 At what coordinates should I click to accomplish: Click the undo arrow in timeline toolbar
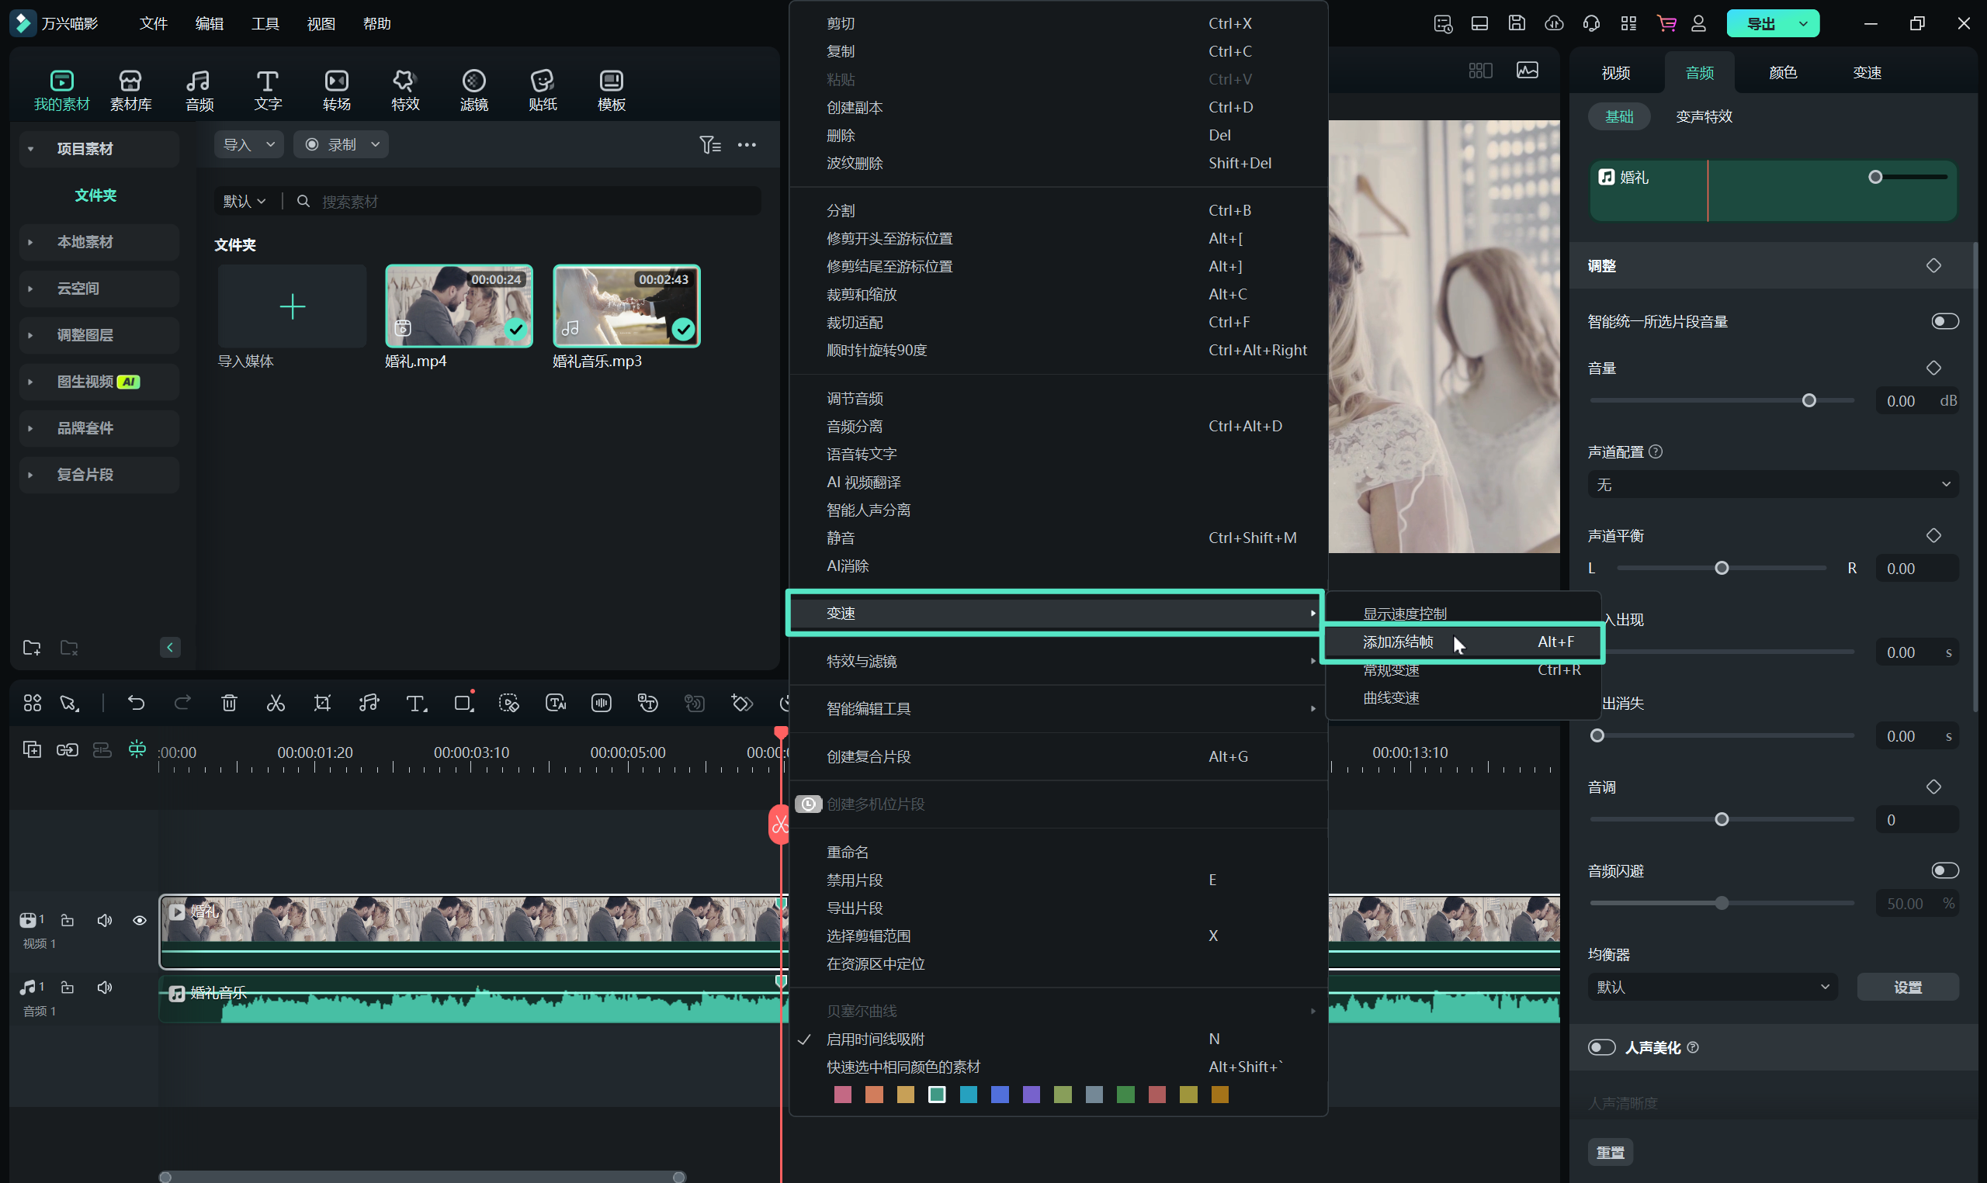pyautogui.click(x=137, y=703)
